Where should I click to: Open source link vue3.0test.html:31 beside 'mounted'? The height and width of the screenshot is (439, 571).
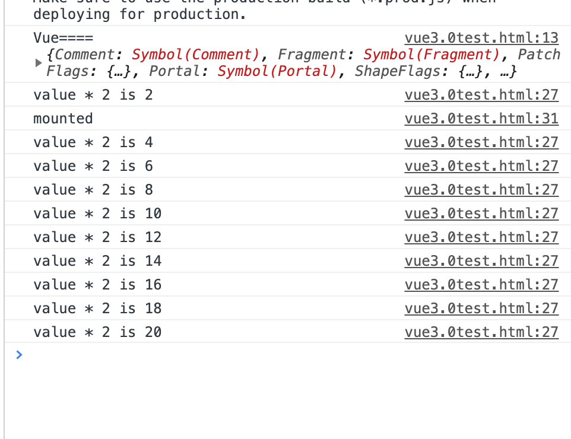point(481,118)
